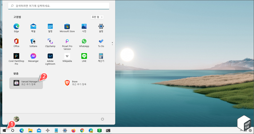
Task: Open the green cube app on taskbar
Action: click(99, 130)
